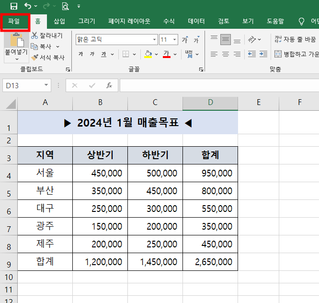The image size is (319, 303).
Task: Click 병합하고 가운데 맞춤 merge button
Action: tap(296, 54)
